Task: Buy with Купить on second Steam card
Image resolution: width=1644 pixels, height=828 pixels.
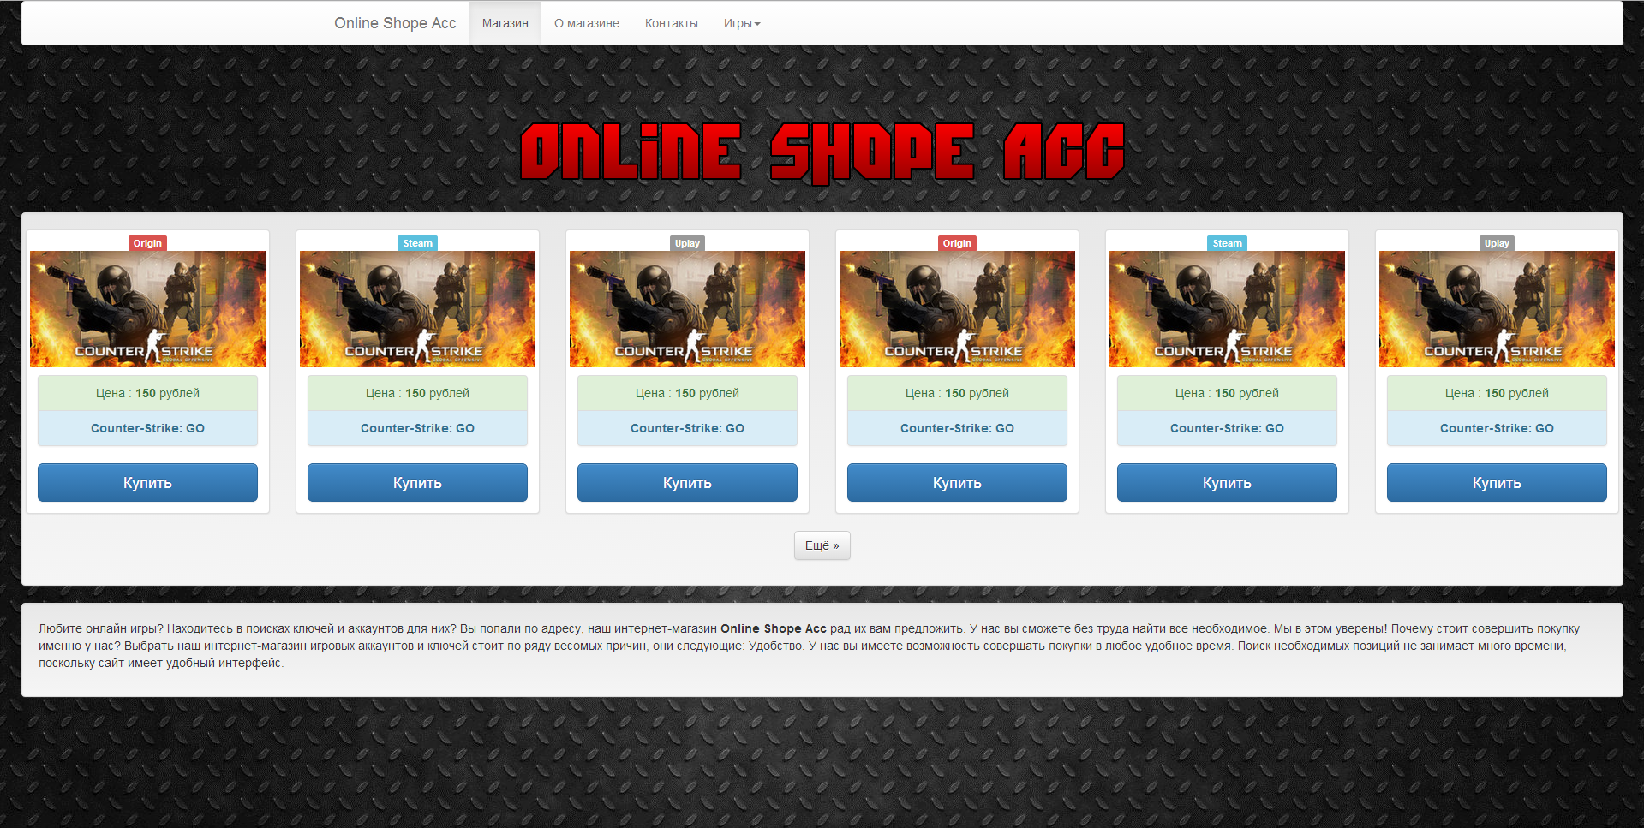Action: (x=1227, y=483)
